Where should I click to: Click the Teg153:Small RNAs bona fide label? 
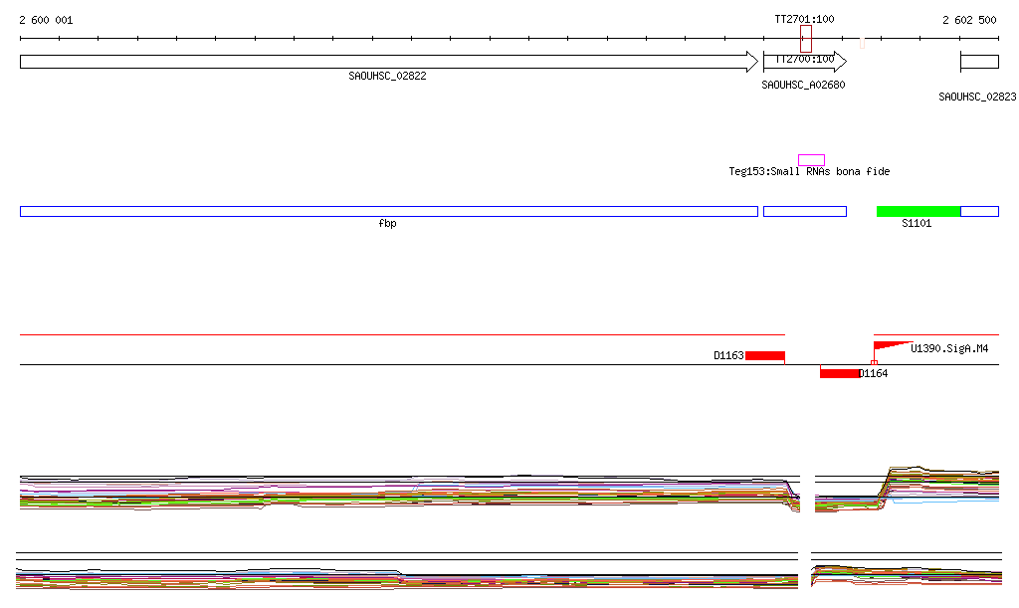coord(809,172)
